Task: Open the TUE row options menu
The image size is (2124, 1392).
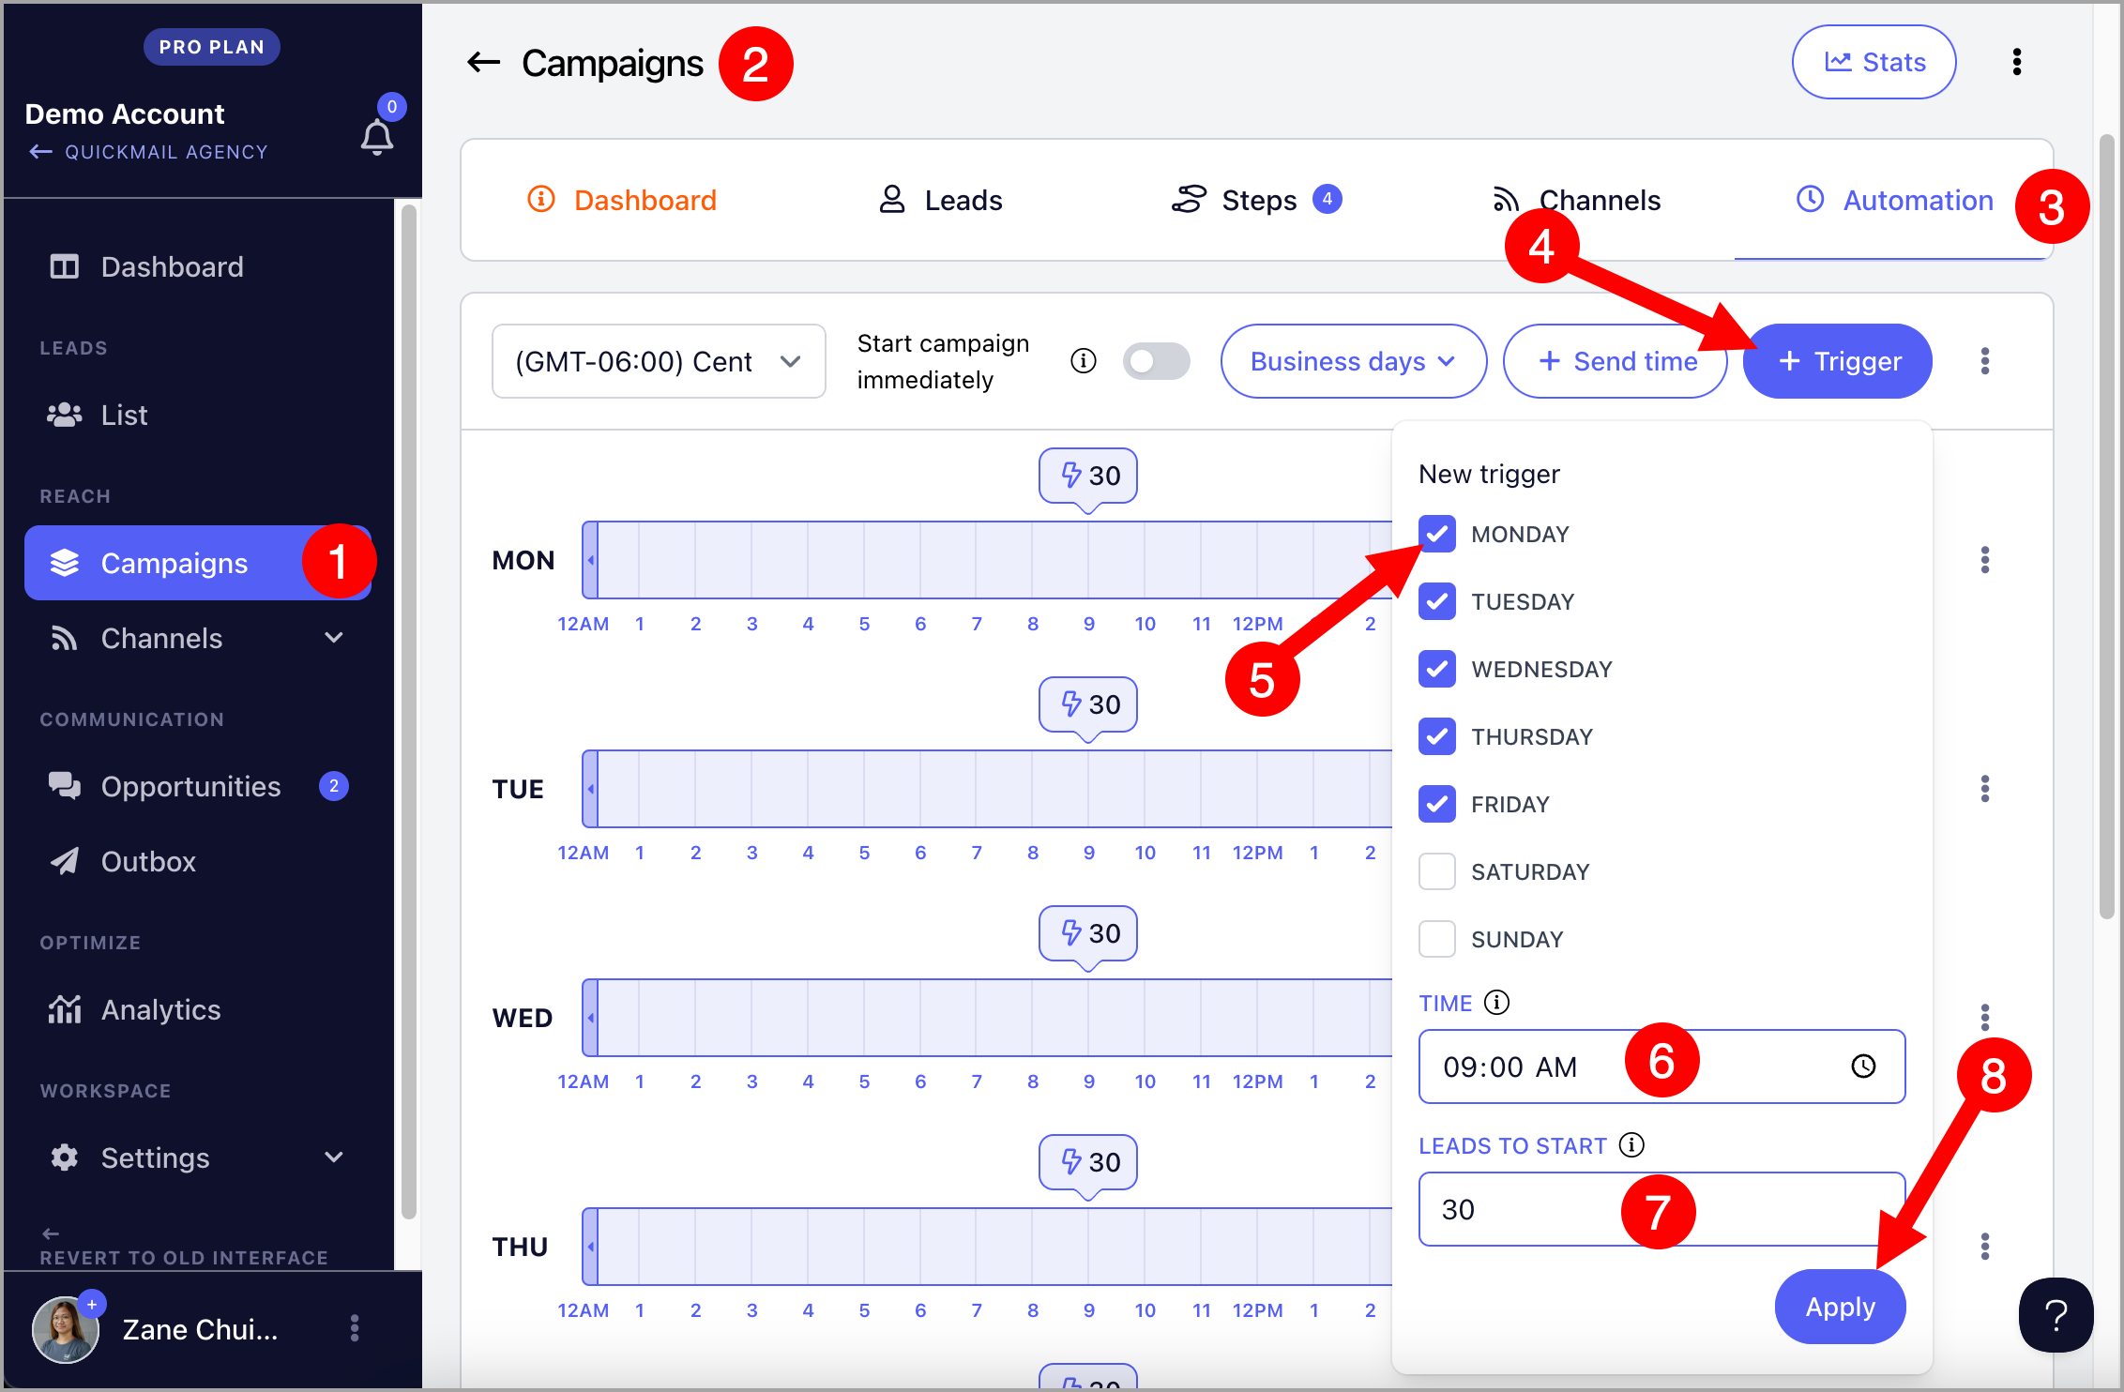Action: coord(1985,789)
